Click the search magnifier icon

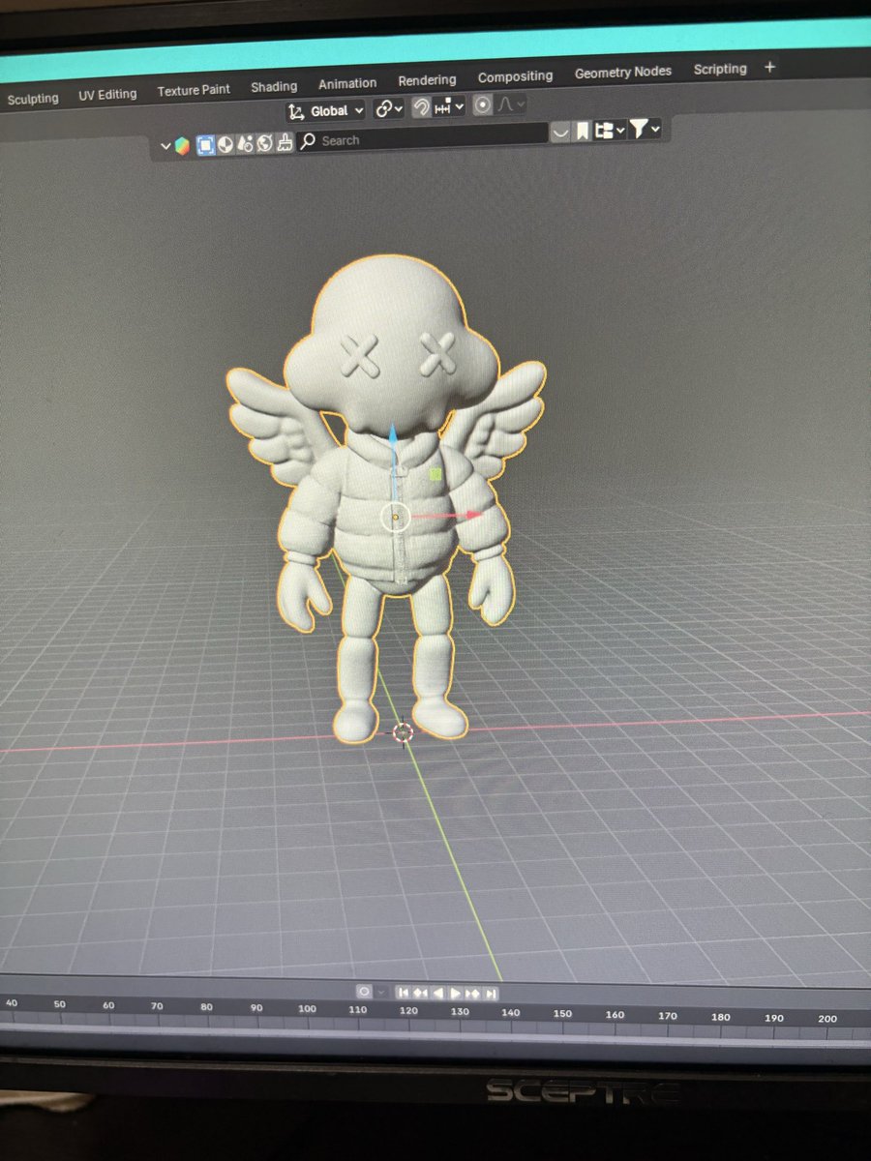point(308,140)
